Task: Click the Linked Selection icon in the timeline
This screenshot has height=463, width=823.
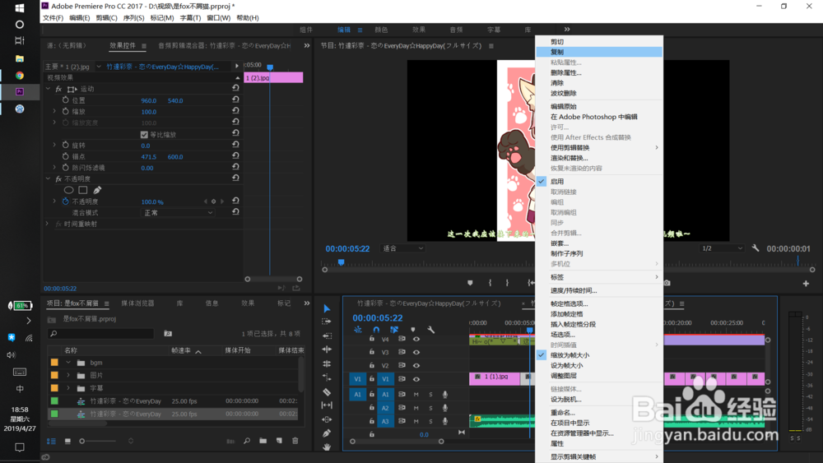Action: [x=393, y=330]
